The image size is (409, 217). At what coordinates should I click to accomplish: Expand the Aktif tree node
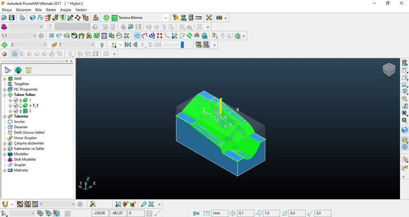pyautogui.click(x=4, y=78)
